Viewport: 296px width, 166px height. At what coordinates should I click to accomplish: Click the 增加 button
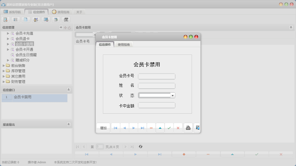103,128
